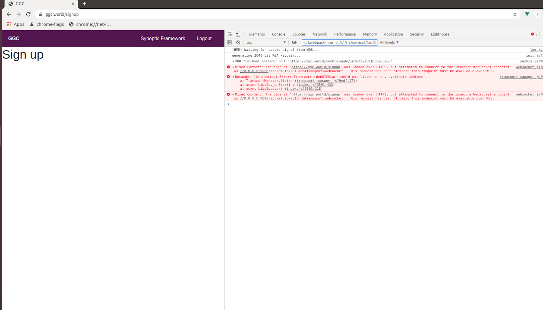Switch to the Network tab
Screen dimensions: 543x310
tap(320, 34)
